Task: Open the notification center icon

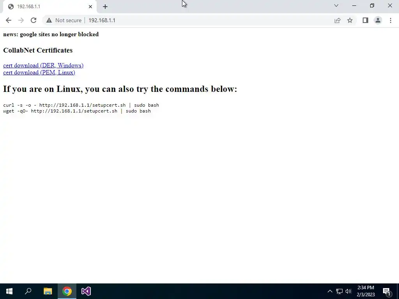Action: click(387, 291)
